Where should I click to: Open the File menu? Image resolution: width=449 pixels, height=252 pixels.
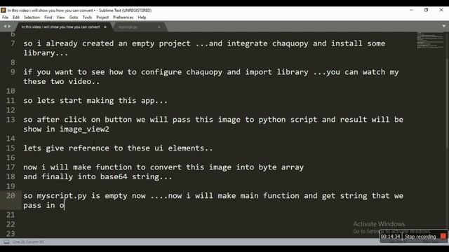pyautogui.click(x=5, y=17)
